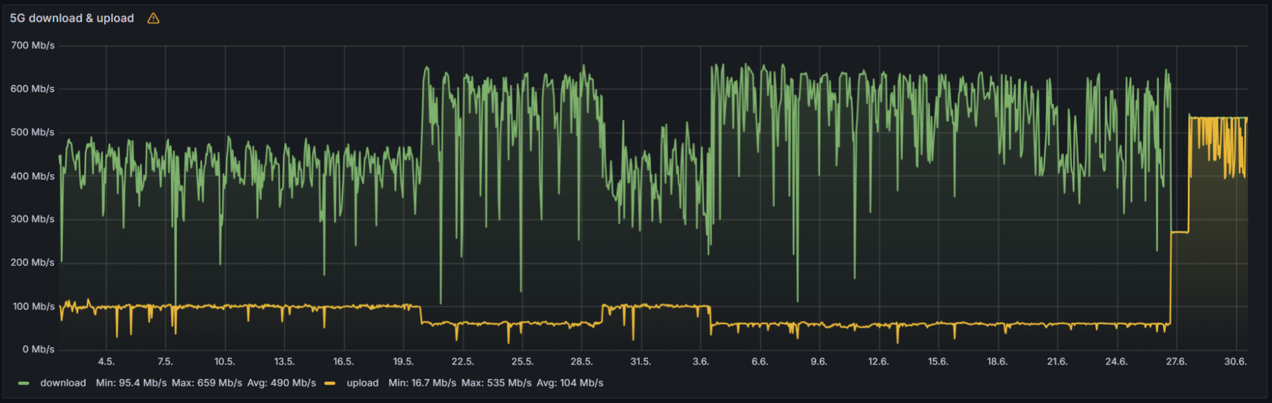This screenshot has width=1272, height=403.
Task: Click the "30.6." date label on x-axis
Action: (x=1235, y=362)
